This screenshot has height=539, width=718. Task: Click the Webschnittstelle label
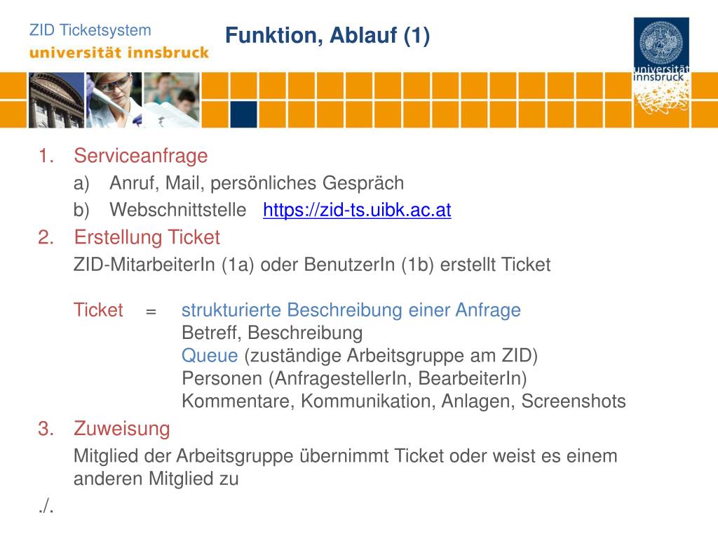tap(177, 210)
